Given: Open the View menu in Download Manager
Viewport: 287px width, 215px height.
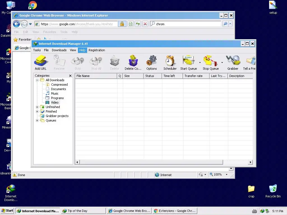Looking at the screenshot, I should tap(73, 50).
